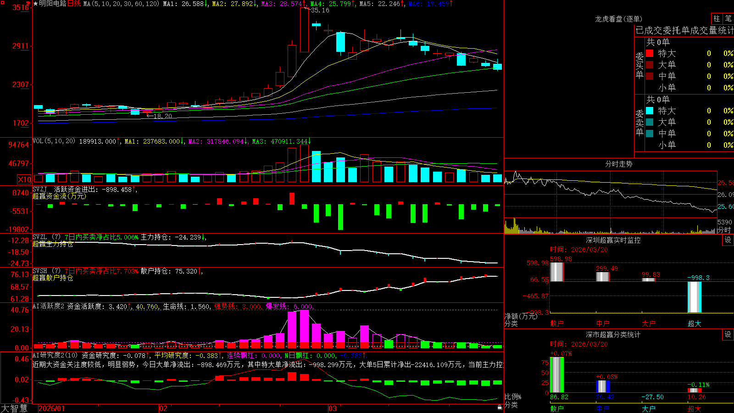Screen dimensions: 734x413
Task: Click the 龙虎看盘(逐单) panel title
Action: (x=618, y=19)
